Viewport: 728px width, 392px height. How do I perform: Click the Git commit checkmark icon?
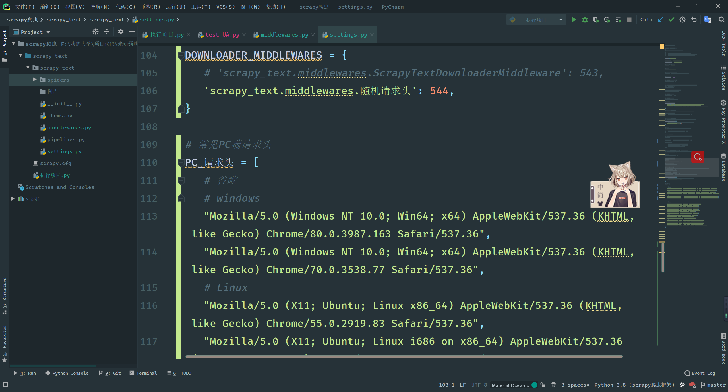[671, 20]
